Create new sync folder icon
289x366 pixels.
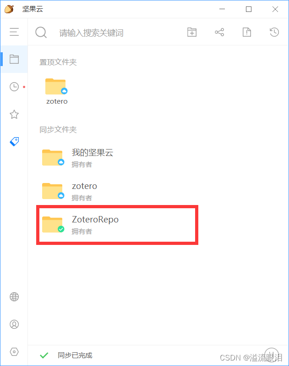point(192,32)
